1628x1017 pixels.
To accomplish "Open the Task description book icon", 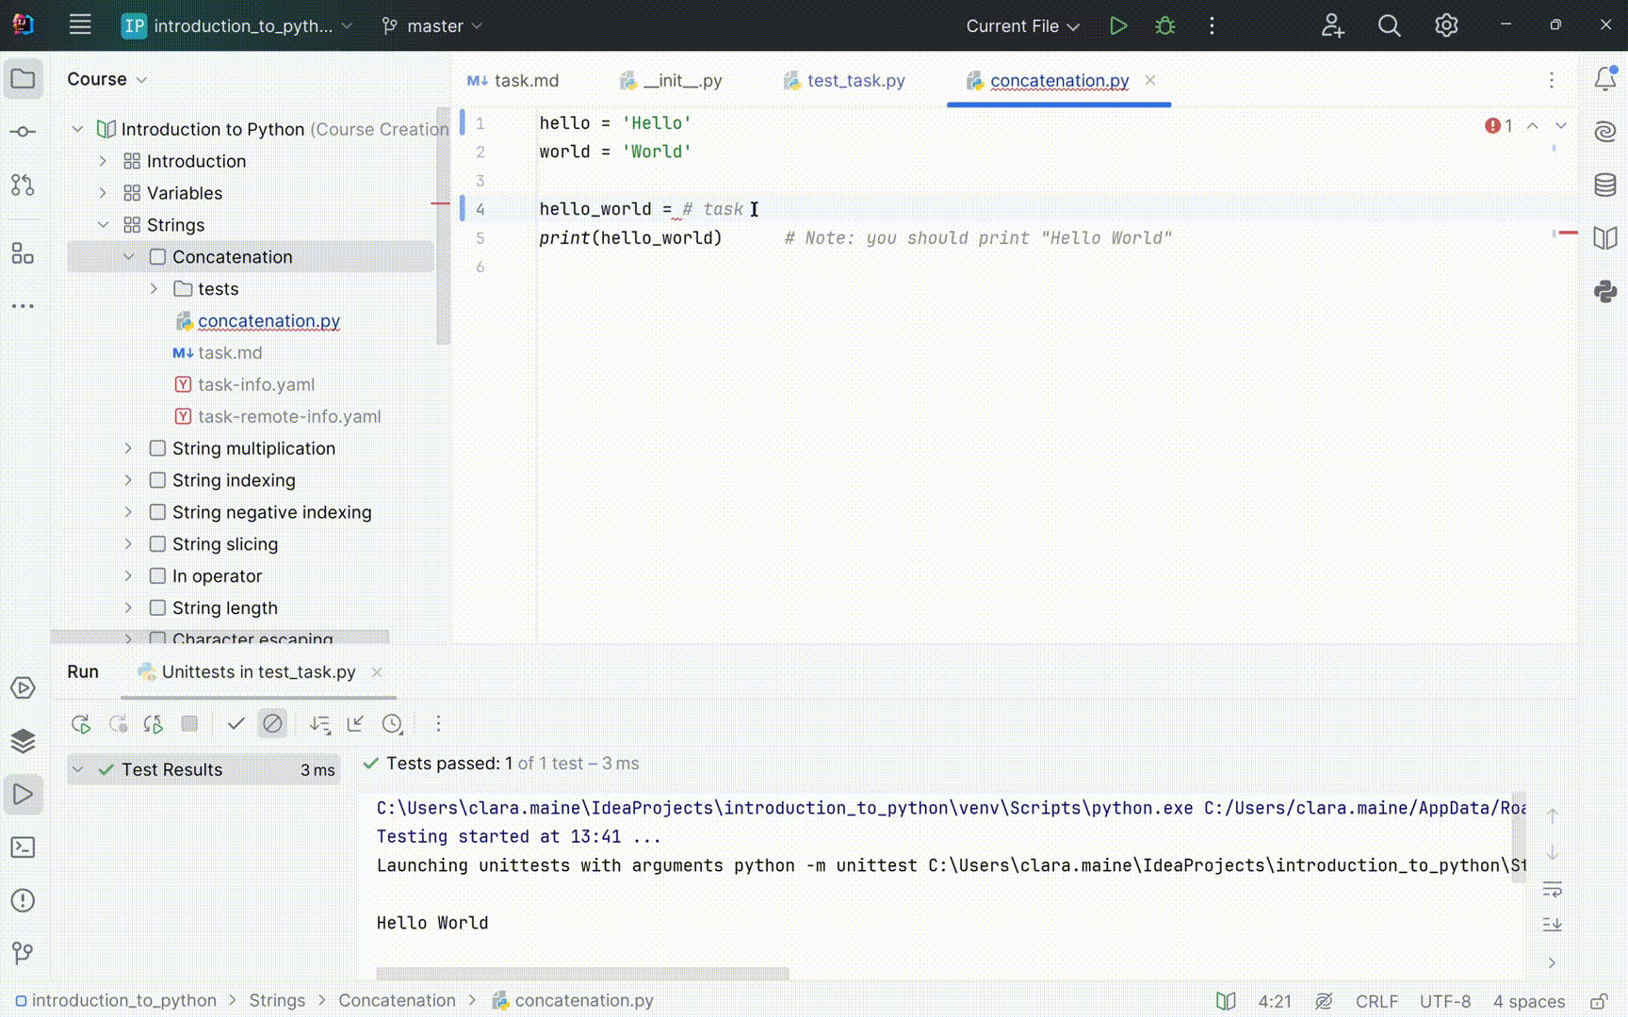I will (1605, 238).
